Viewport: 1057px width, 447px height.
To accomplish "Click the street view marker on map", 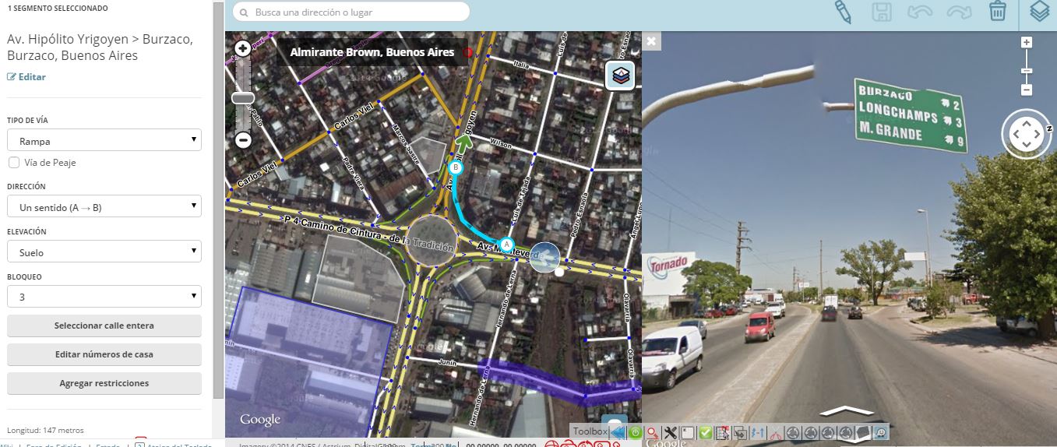I will coord(544,257).
